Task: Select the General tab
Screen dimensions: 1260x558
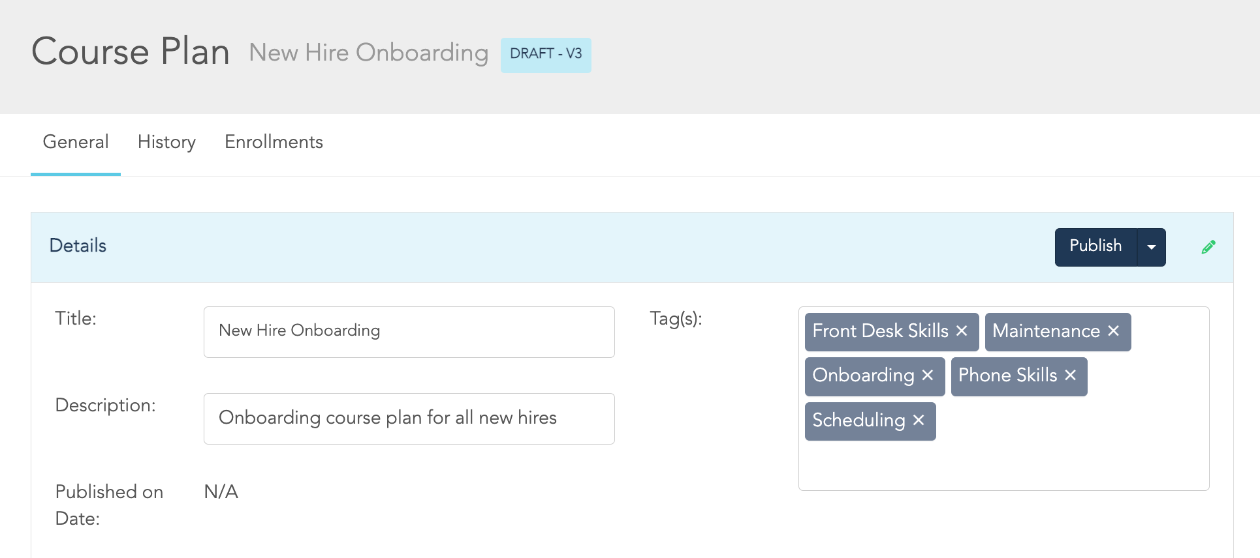Action: (x=75, y=142)
